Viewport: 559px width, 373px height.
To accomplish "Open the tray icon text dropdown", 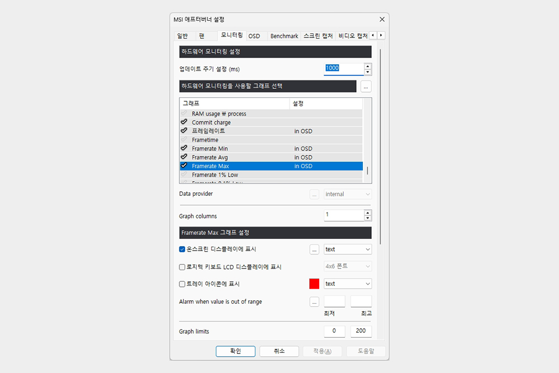I will coord(348,284).
